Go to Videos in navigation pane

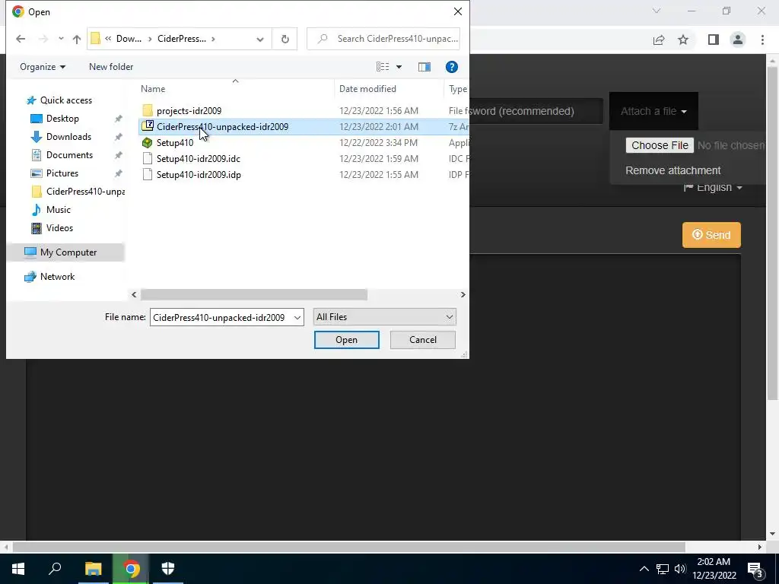(59, 228)
